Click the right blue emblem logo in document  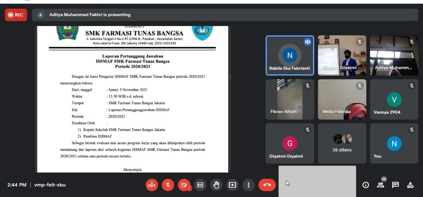(202, 33)
